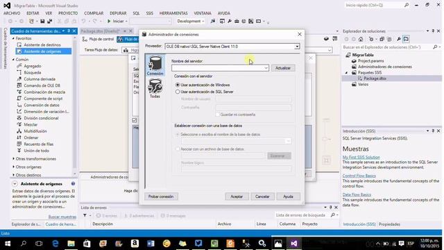Select Unión de todo in toolbox
This screenshot has width=444, height=250.
click(36, 151)
